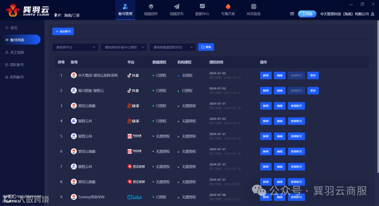379x206 pixels.
Task: Open 更多 for 福马智能-猿智云
Action: tap(313, 91)
